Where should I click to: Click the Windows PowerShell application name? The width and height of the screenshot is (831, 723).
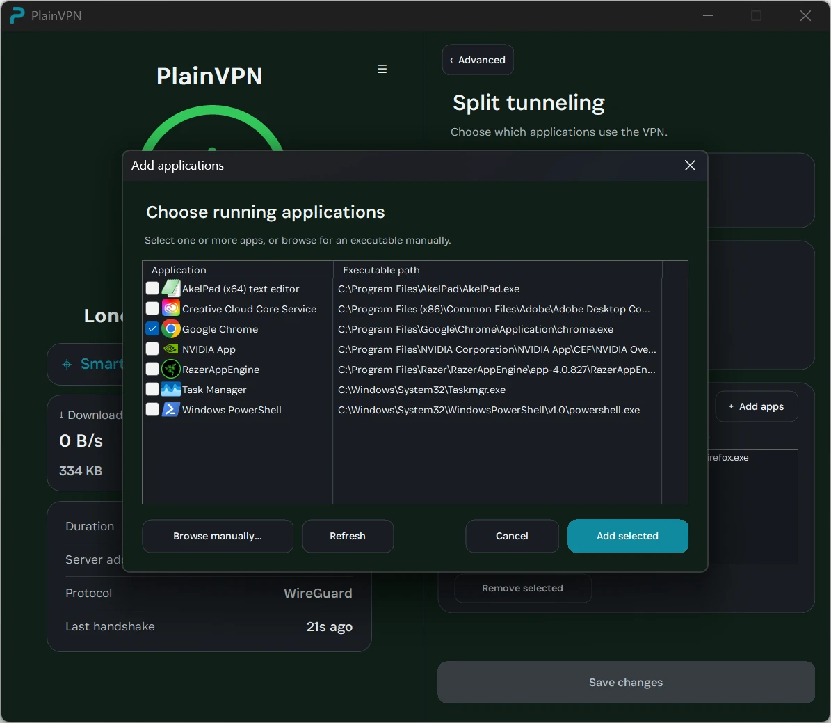[232, 410]
